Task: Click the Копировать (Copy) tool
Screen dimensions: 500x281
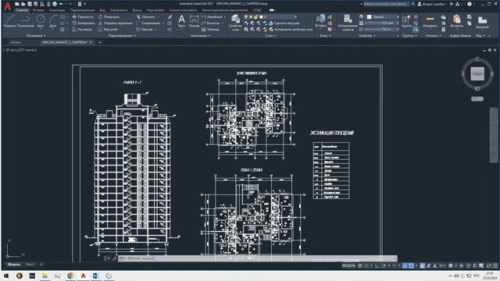Action: coord(84,23)
